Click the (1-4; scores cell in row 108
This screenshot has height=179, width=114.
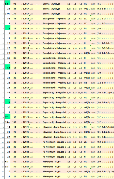coord(105,176)
